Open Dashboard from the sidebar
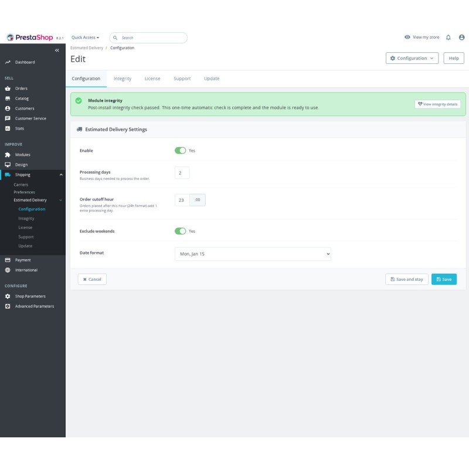Viewport: 469px width, 469px height. pos(25,62)
